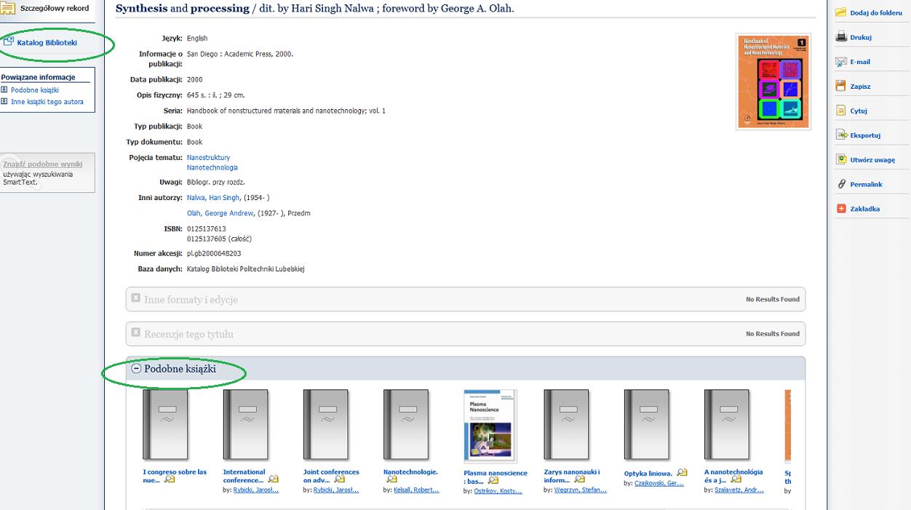
Task: Open author link Węgrzyn, Stefan...
Action: pyautogui.click(x=581, y=490)
